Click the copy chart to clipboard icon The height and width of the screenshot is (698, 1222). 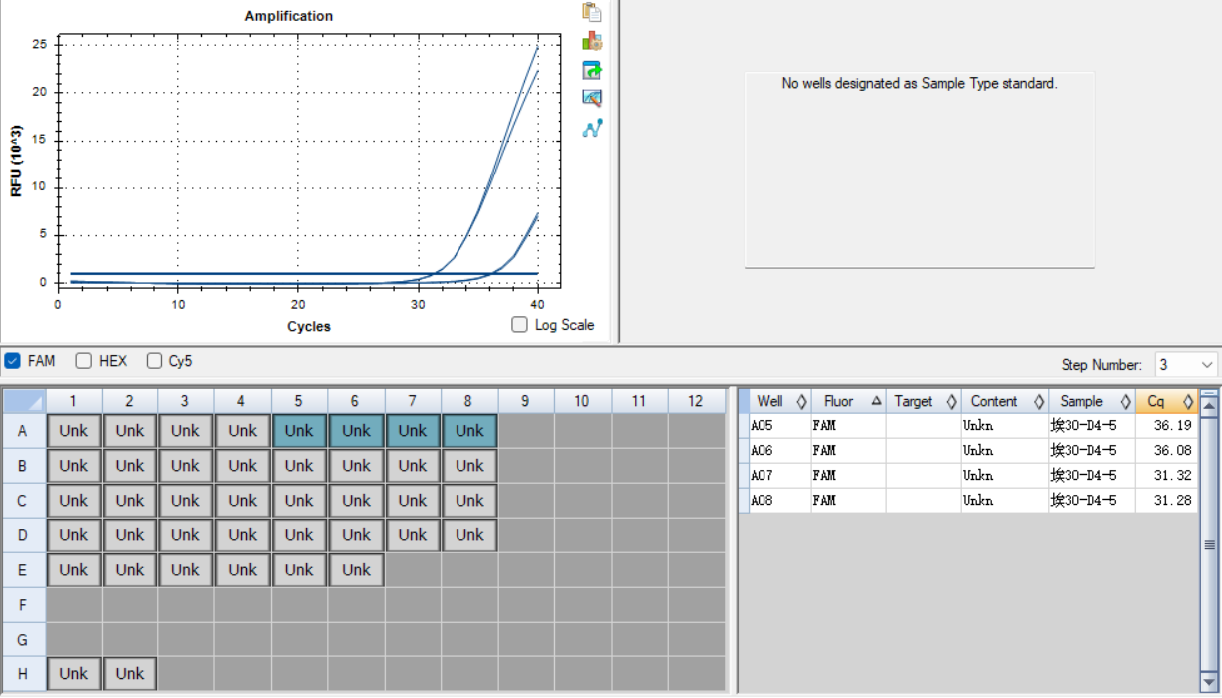(593, 12)
